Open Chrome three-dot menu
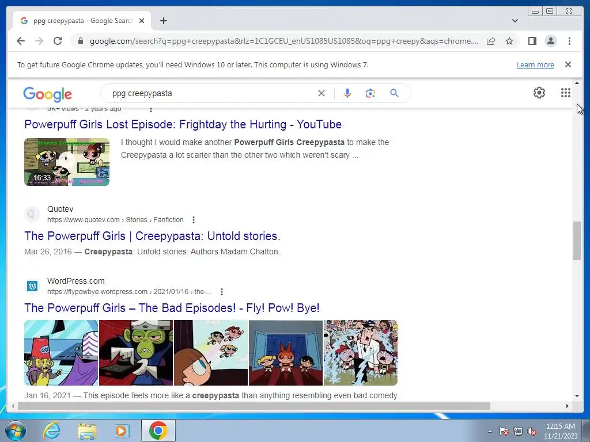The width and height of the screenshot is (590, 442). point(569,41)
